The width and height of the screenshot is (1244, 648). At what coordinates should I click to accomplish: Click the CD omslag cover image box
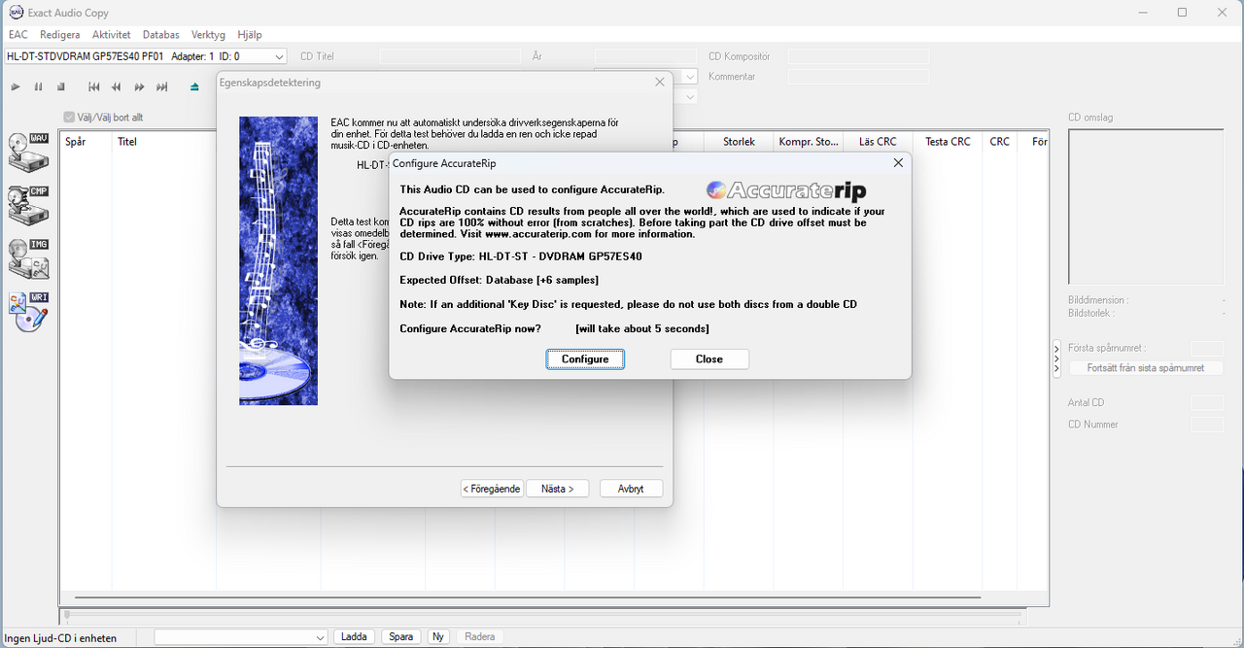click(x=1147, y=207)
